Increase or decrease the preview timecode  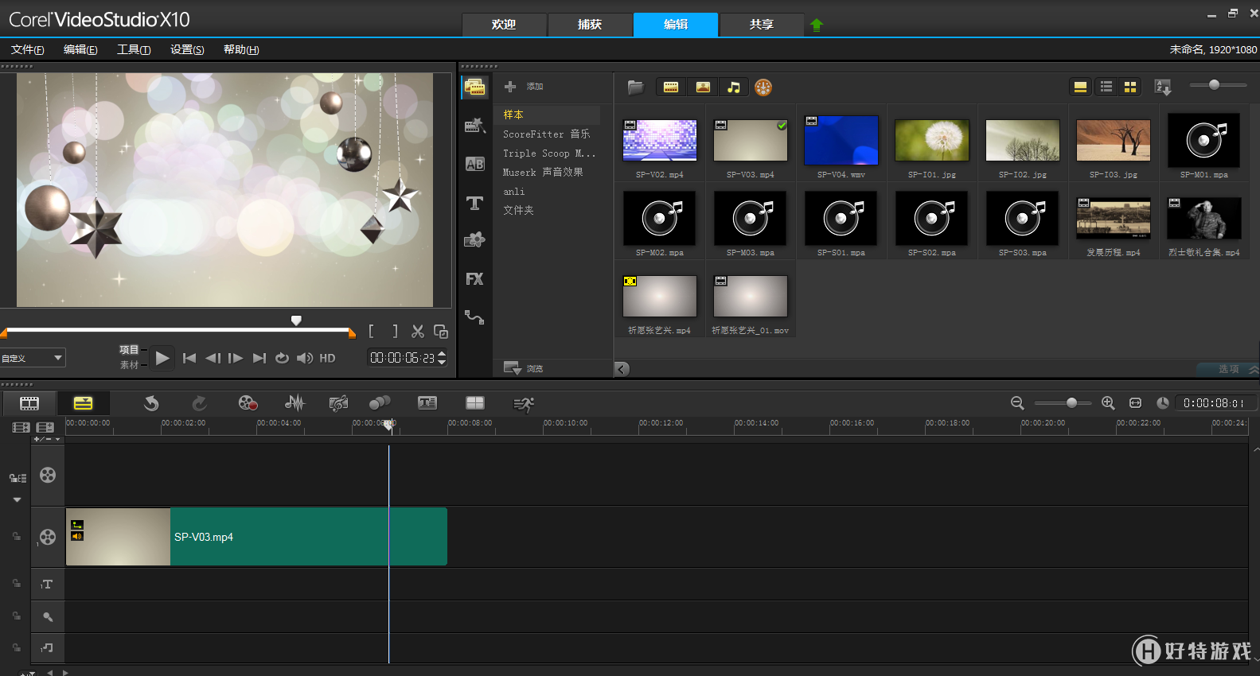[x=443, y=358]
